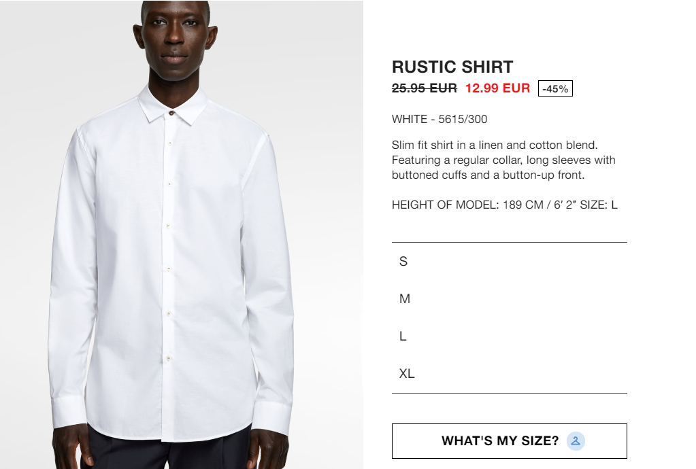Choose size M from the size list
696x469 pixels.
point(509,299)
